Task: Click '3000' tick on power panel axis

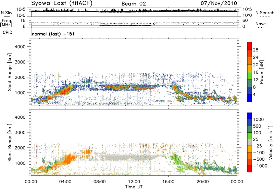Action: point(20,62)
